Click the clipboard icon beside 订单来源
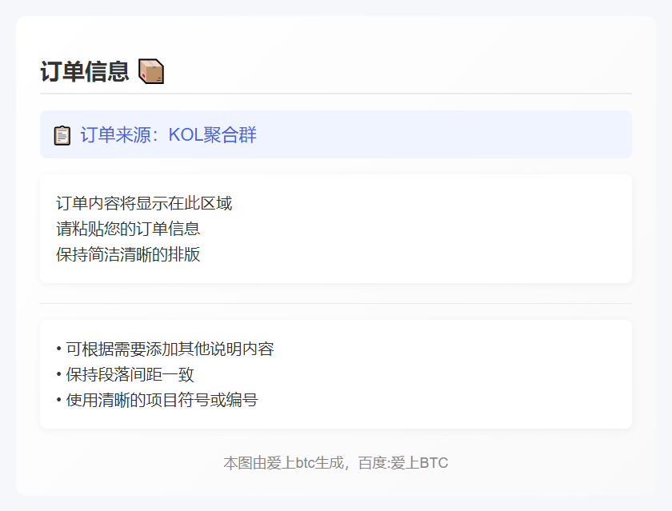 tap(62, 135)
